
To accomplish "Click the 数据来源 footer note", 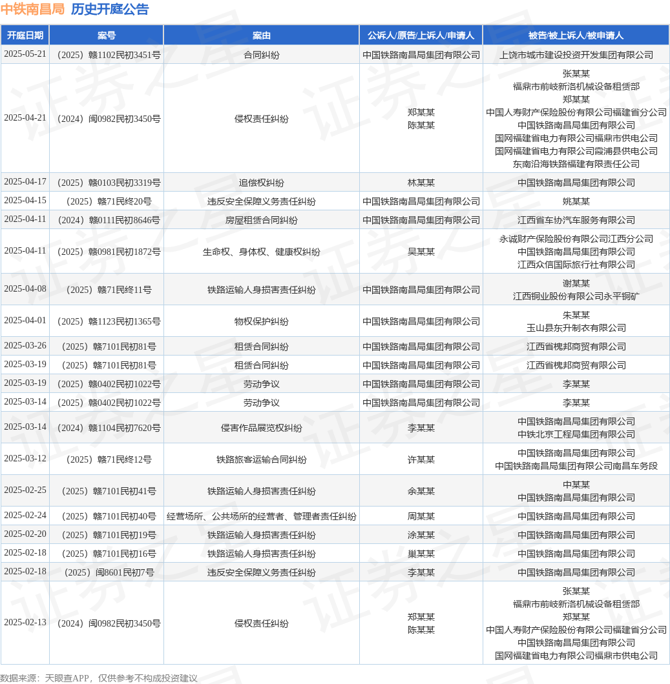I will click(99, 678).
